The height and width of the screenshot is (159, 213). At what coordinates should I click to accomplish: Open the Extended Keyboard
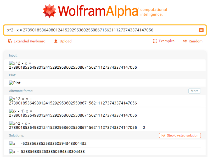point(27,41)
